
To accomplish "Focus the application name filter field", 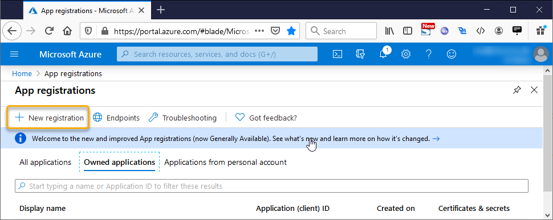I will [271, 186].
